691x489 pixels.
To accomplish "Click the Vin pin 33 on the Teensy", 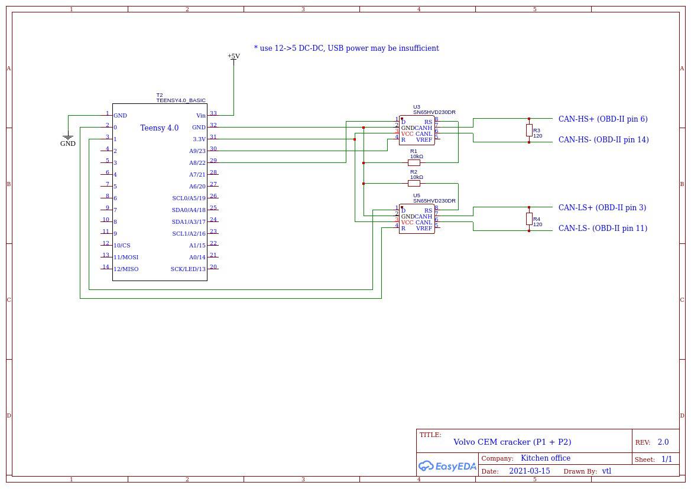I will click(x=212, y=115).
